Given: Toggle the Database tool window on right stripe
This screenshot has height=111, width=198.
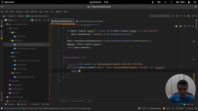Looking at the screenshot, I should click(196, 24).
